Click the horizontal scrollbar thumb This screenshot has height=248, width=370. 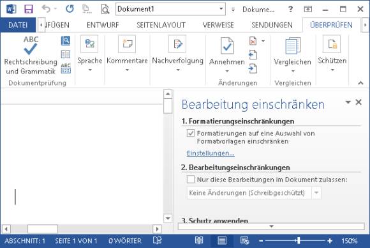(43, 229)
